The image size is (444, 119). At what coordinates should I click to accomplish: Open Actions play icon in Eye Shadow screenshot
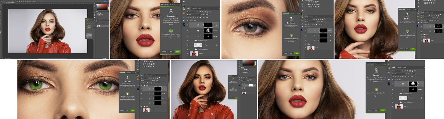pyautogui.click(x=303, y=10)
